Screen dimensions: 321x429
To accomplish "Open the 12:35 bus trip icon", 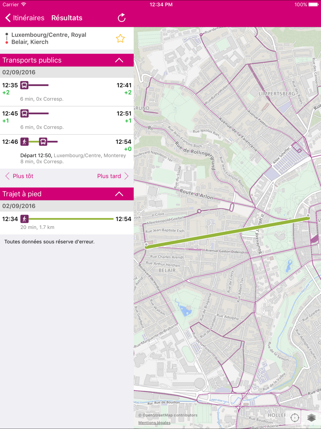I will (24, 85).
